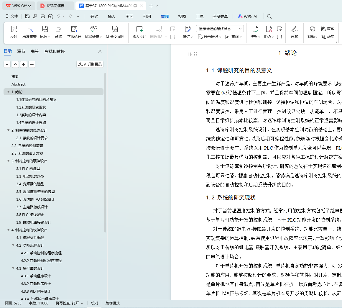Image resolution: width=342 pixels, height=308 pixels.
Task: Launch AI 全文润色 polishing
Action: click(115, 32)
